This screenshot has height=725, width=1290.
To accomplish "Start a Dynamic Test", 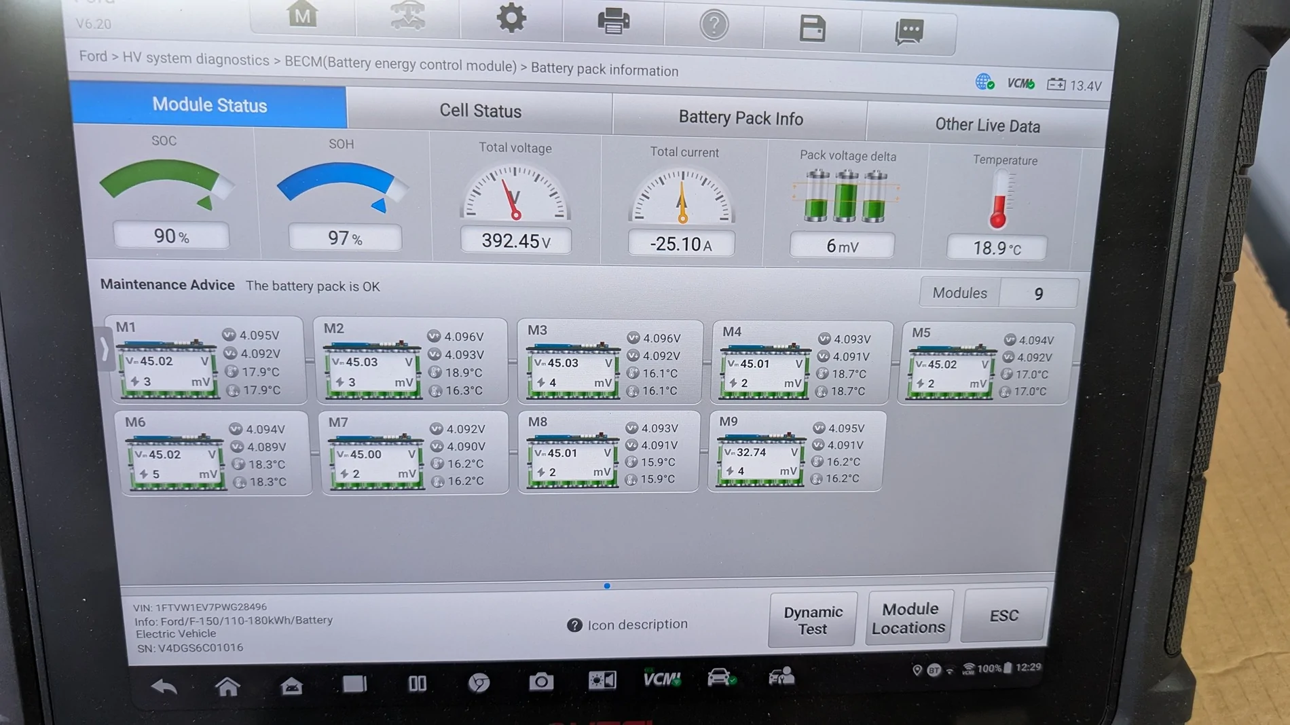I will (x=811, y=618).
